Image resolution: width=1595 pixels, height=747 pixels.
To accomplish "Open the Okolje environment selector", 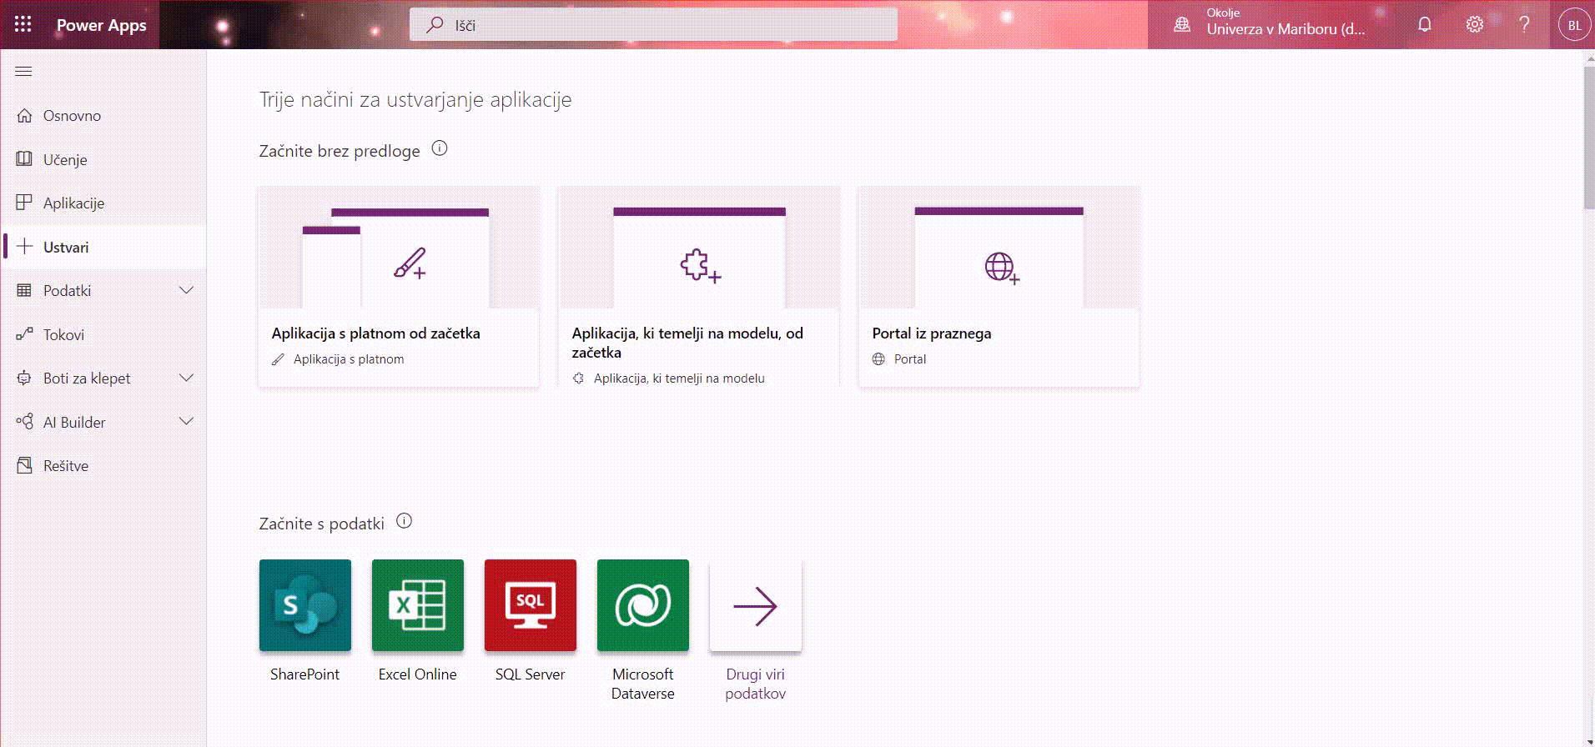I will pyautogui.click(x=1270, y=24).
